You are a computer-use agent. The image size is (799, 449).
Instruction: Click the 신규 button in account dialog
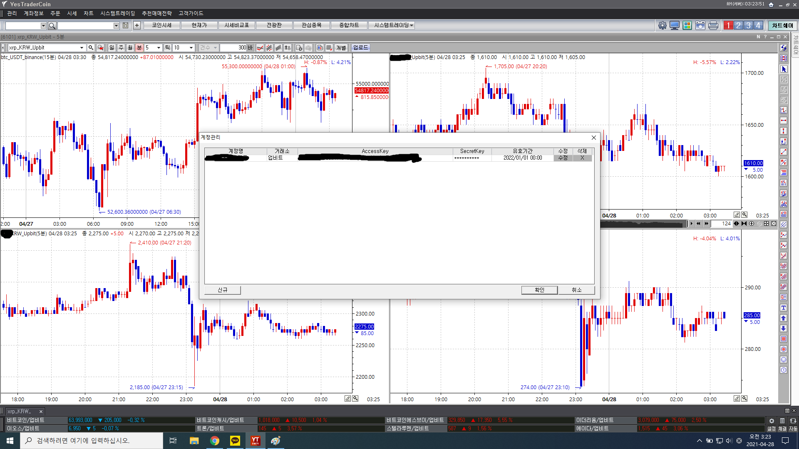click(x=223, y=290)
